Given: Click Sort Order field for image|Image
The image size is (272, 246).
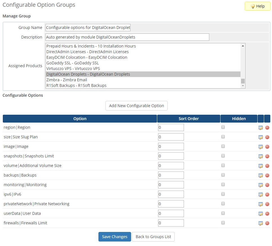Looking at the screenshot, I should 171,146.
